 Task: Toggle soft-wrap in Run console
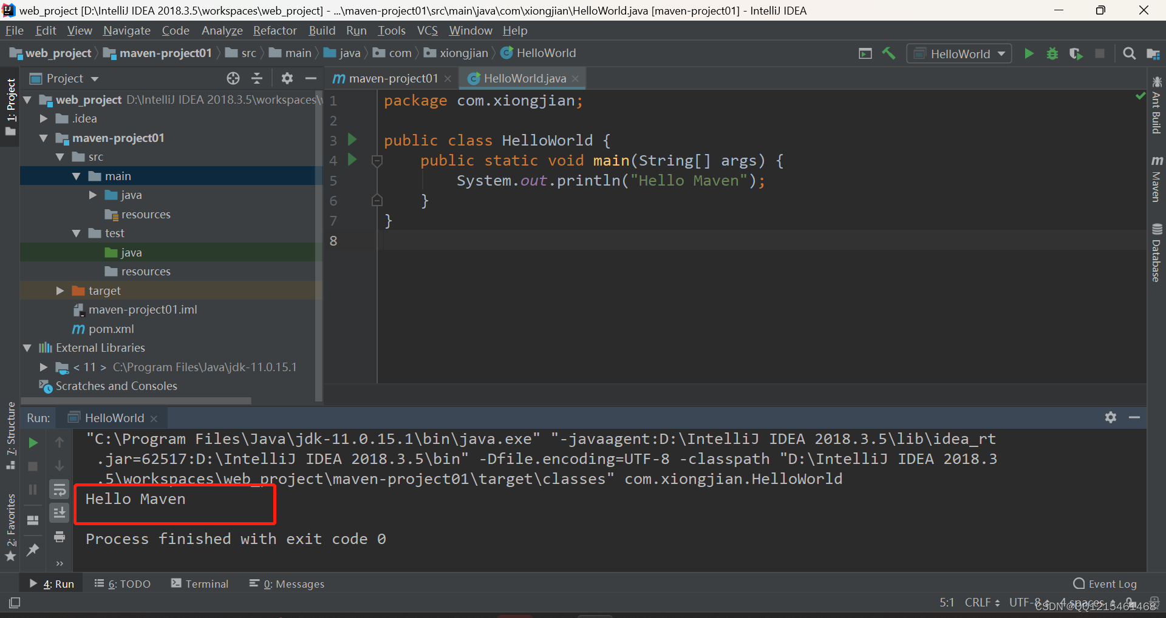[60, 489]
